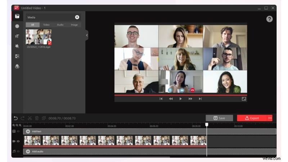Open the Record tool in the sidebar
This screenshot has width=288, height=162.
click(x=17, y=26)
